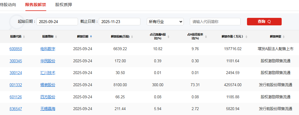Select unlock shares value 66.25

[x=120, y=97]
